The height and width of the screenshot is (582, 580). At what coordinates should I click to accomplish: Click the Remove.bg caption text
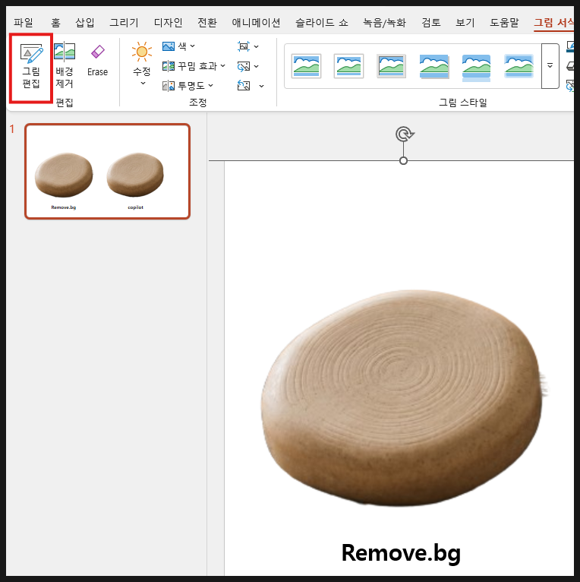coord(401,553)
